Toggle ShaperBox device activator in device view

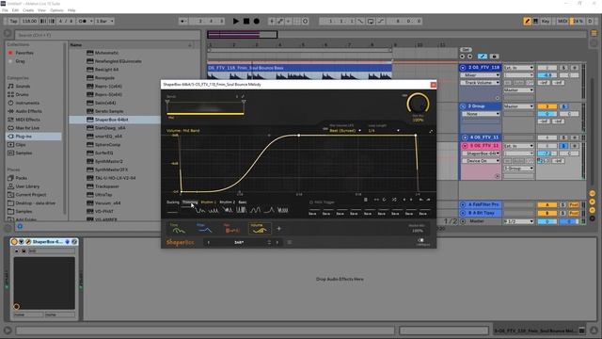tap(15, 242)
